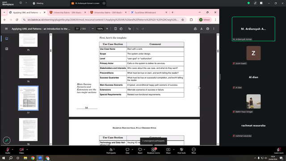Screen dimensions: 286x161
Task: Toggle the PDF viewer sidebar menu
Action: (6, 29)
